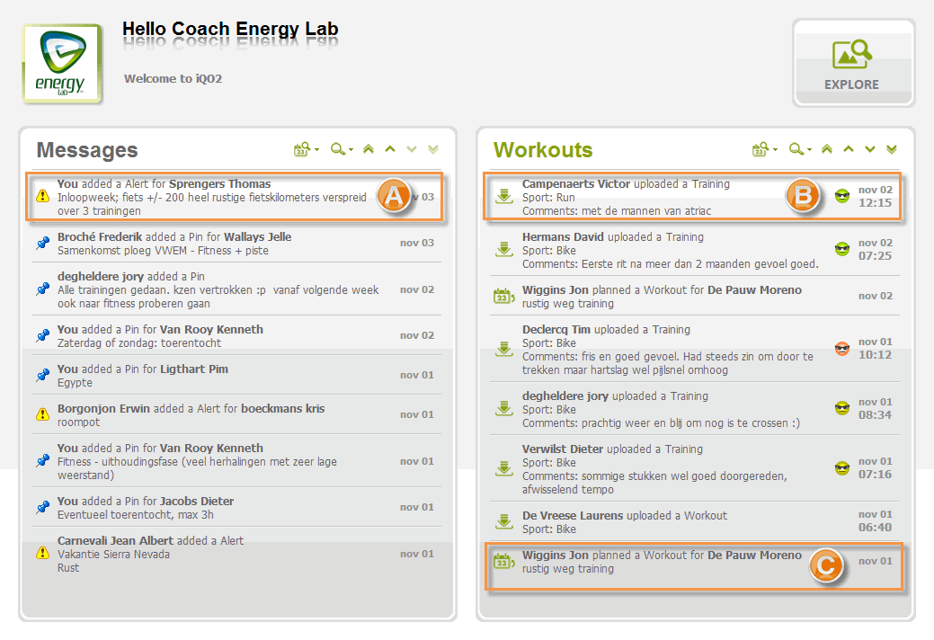Select the De Vreese Laurens uploaded workout

point(695,522)
